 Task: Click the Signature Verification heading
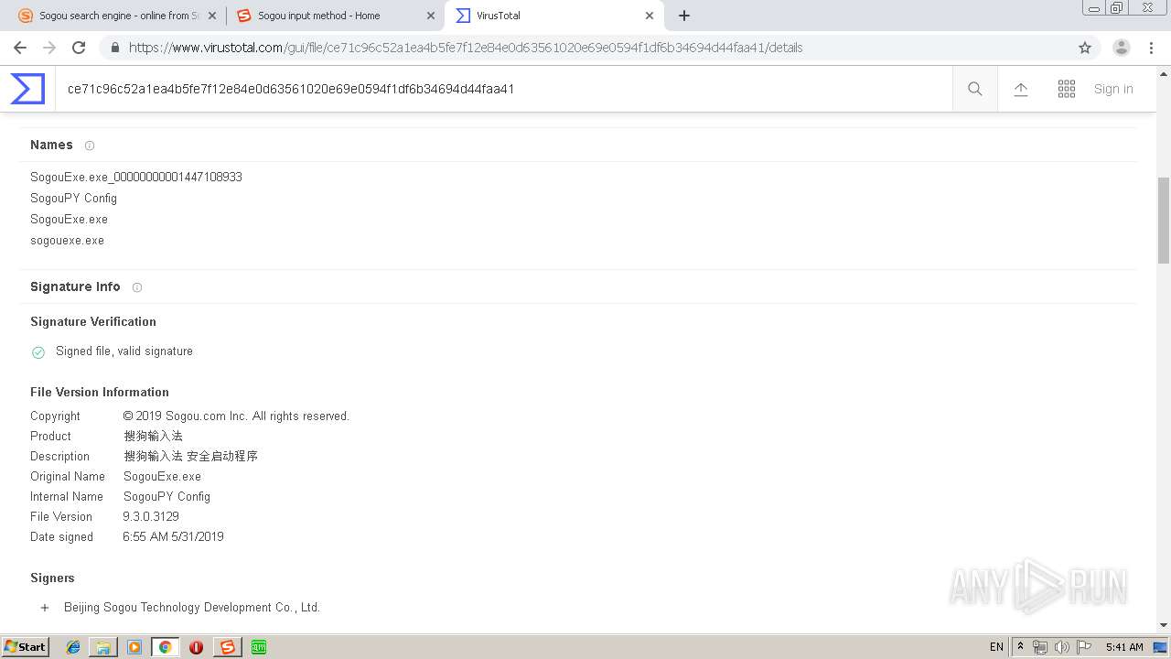tap(93, 322)
